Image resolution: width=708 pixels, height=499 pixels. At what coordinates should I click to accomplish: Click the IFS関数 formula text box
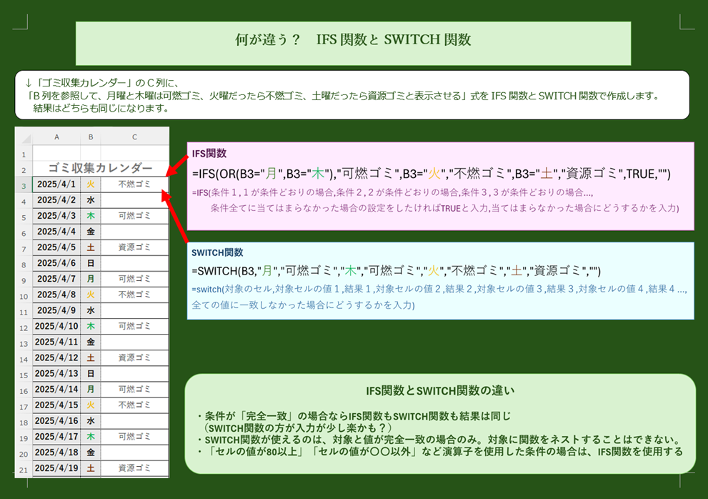click(439, 179)
